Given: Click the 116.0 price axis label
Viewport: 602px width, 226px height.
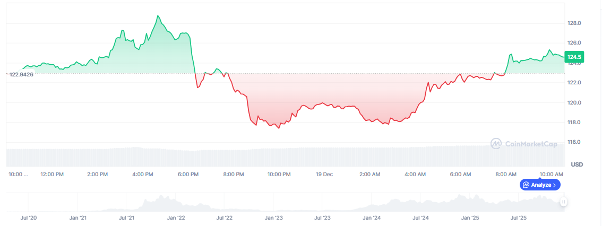Looking at the screenshot, I should [574, 142].
